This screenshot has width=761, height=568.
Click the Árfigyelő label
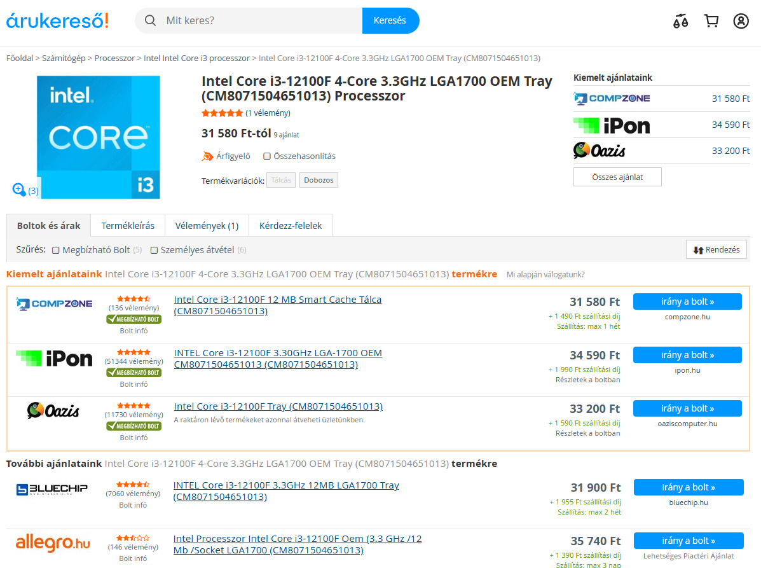[233, 156]
